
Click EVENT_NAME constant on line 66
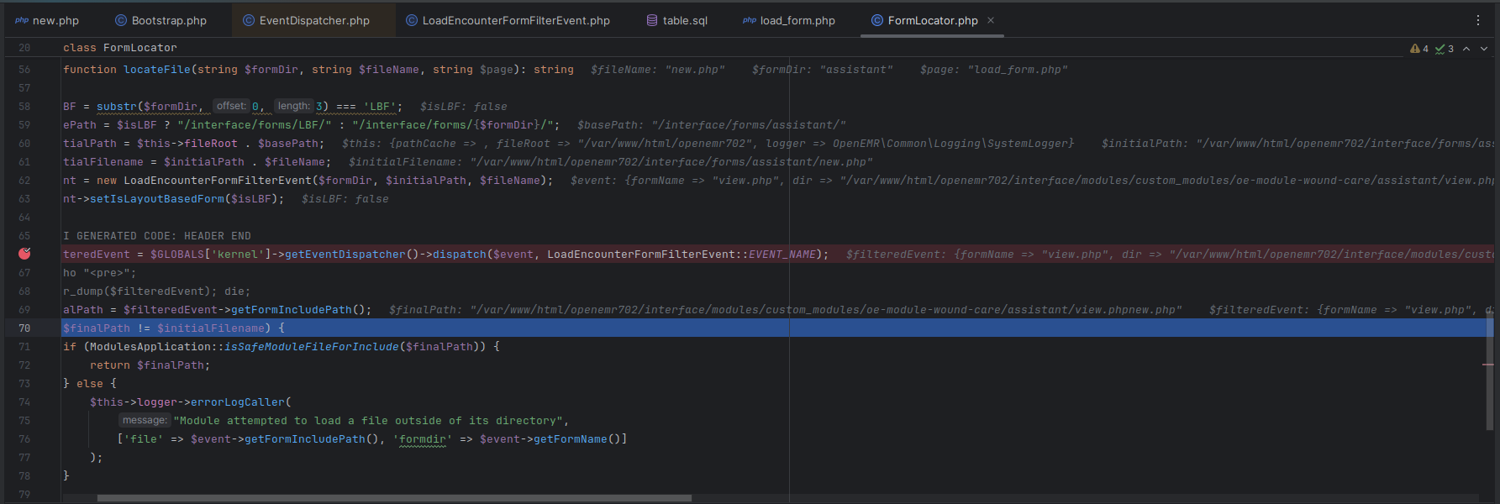point(782,255)
